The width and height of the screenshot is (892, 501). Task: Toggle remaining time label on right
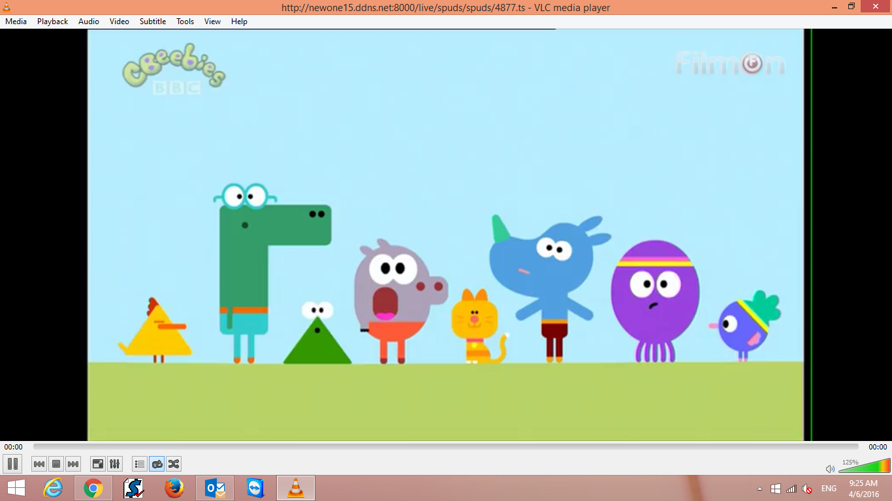coord(878,447)
